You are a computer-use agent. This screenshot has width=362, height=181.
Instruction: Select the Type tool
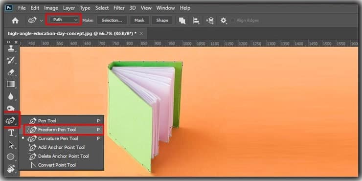(x=11, y=133)
